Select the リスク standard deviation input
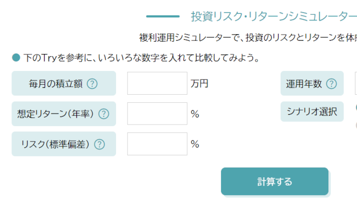 (157, 144)
